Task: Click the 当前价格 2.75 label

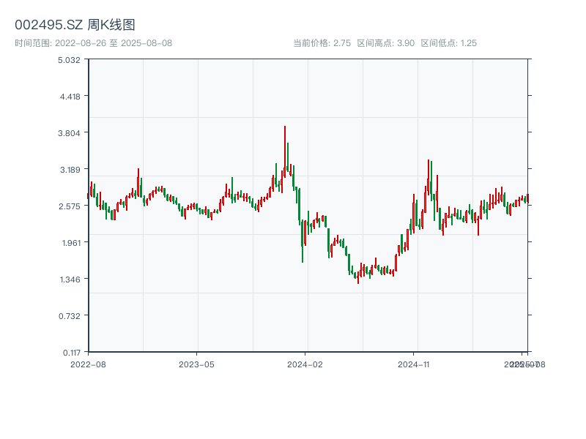Action: click(x=322, y=43)
